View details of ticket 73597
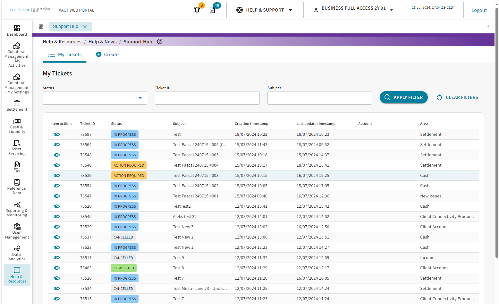Viewport: 499px width, 304px height. [x=57, y=134]
